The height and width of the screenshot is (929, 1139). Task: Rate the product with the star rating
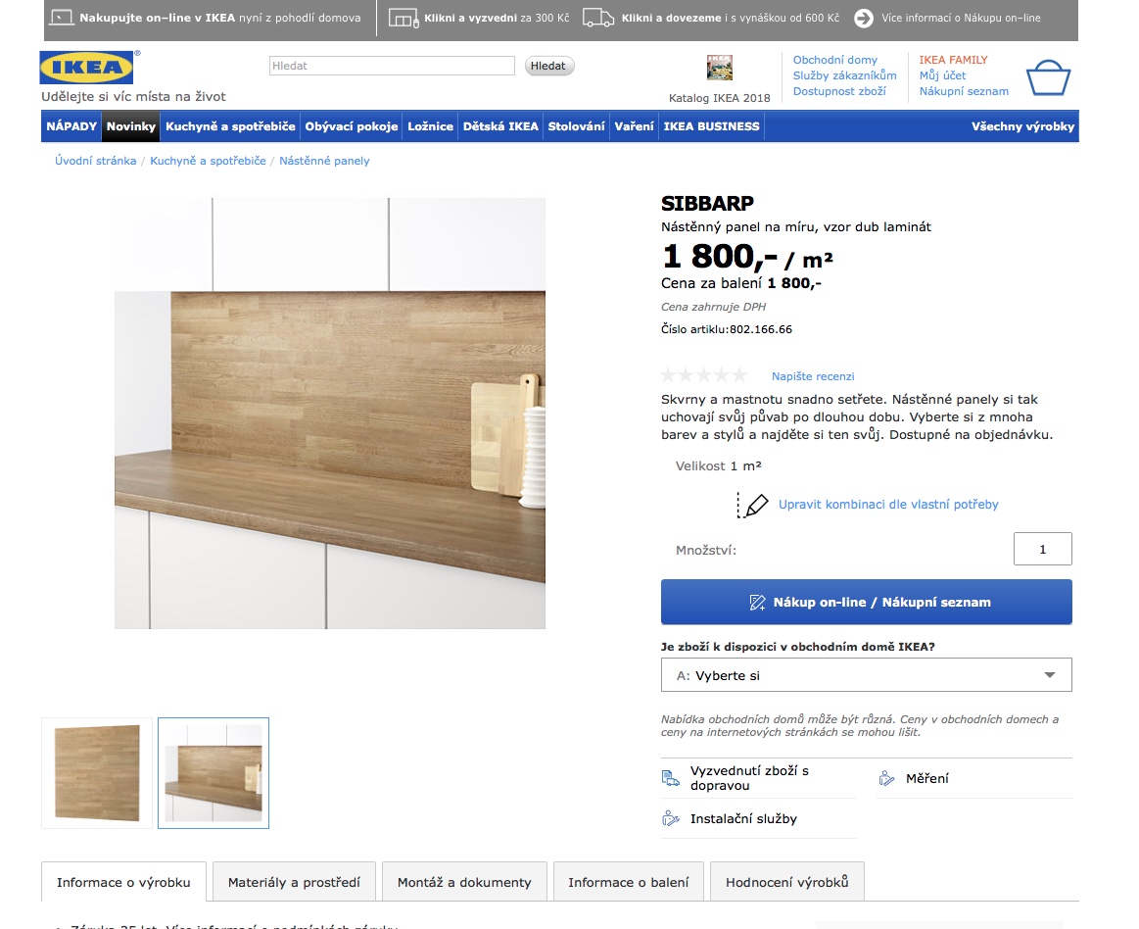(704, 375)
